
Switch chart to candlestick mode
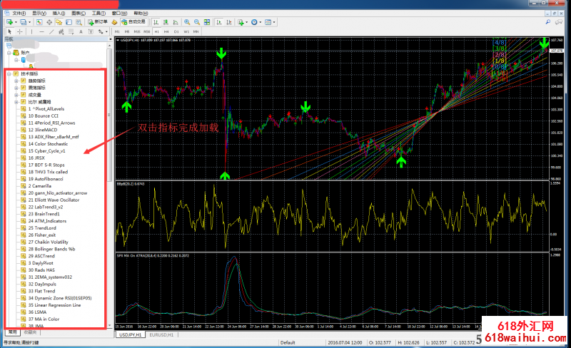(x=166, y=22)
